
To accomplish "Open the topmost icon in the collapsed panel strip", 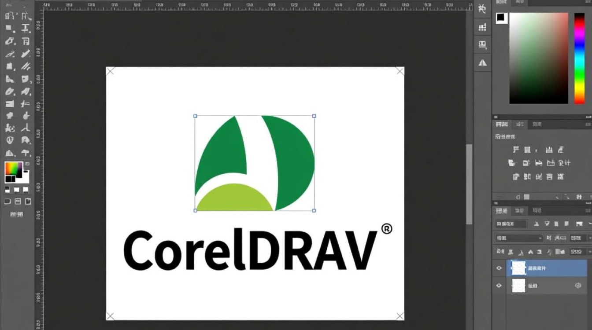I will 483,9.
